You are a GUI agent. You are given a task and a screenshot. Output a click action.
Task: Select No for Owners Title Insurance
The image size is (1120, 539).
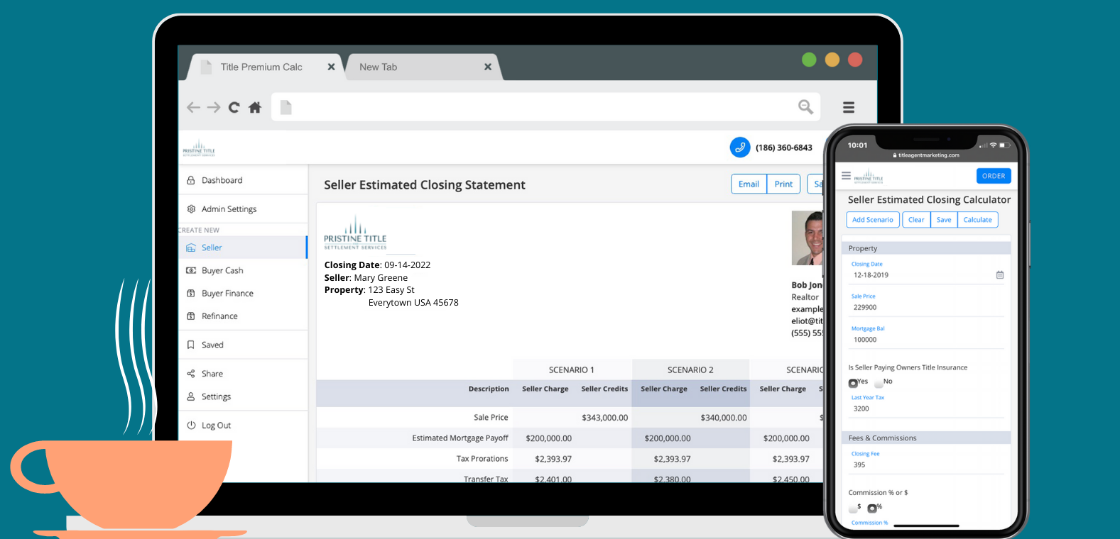[879, 383]
